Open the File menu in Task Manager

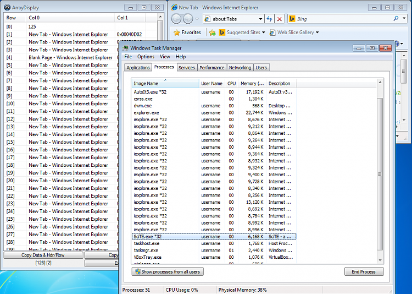point(128,57)
